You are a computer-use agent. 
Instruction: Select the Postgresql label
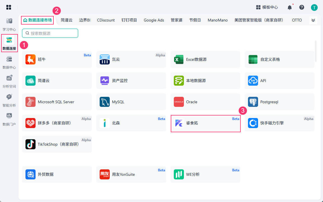269,102
